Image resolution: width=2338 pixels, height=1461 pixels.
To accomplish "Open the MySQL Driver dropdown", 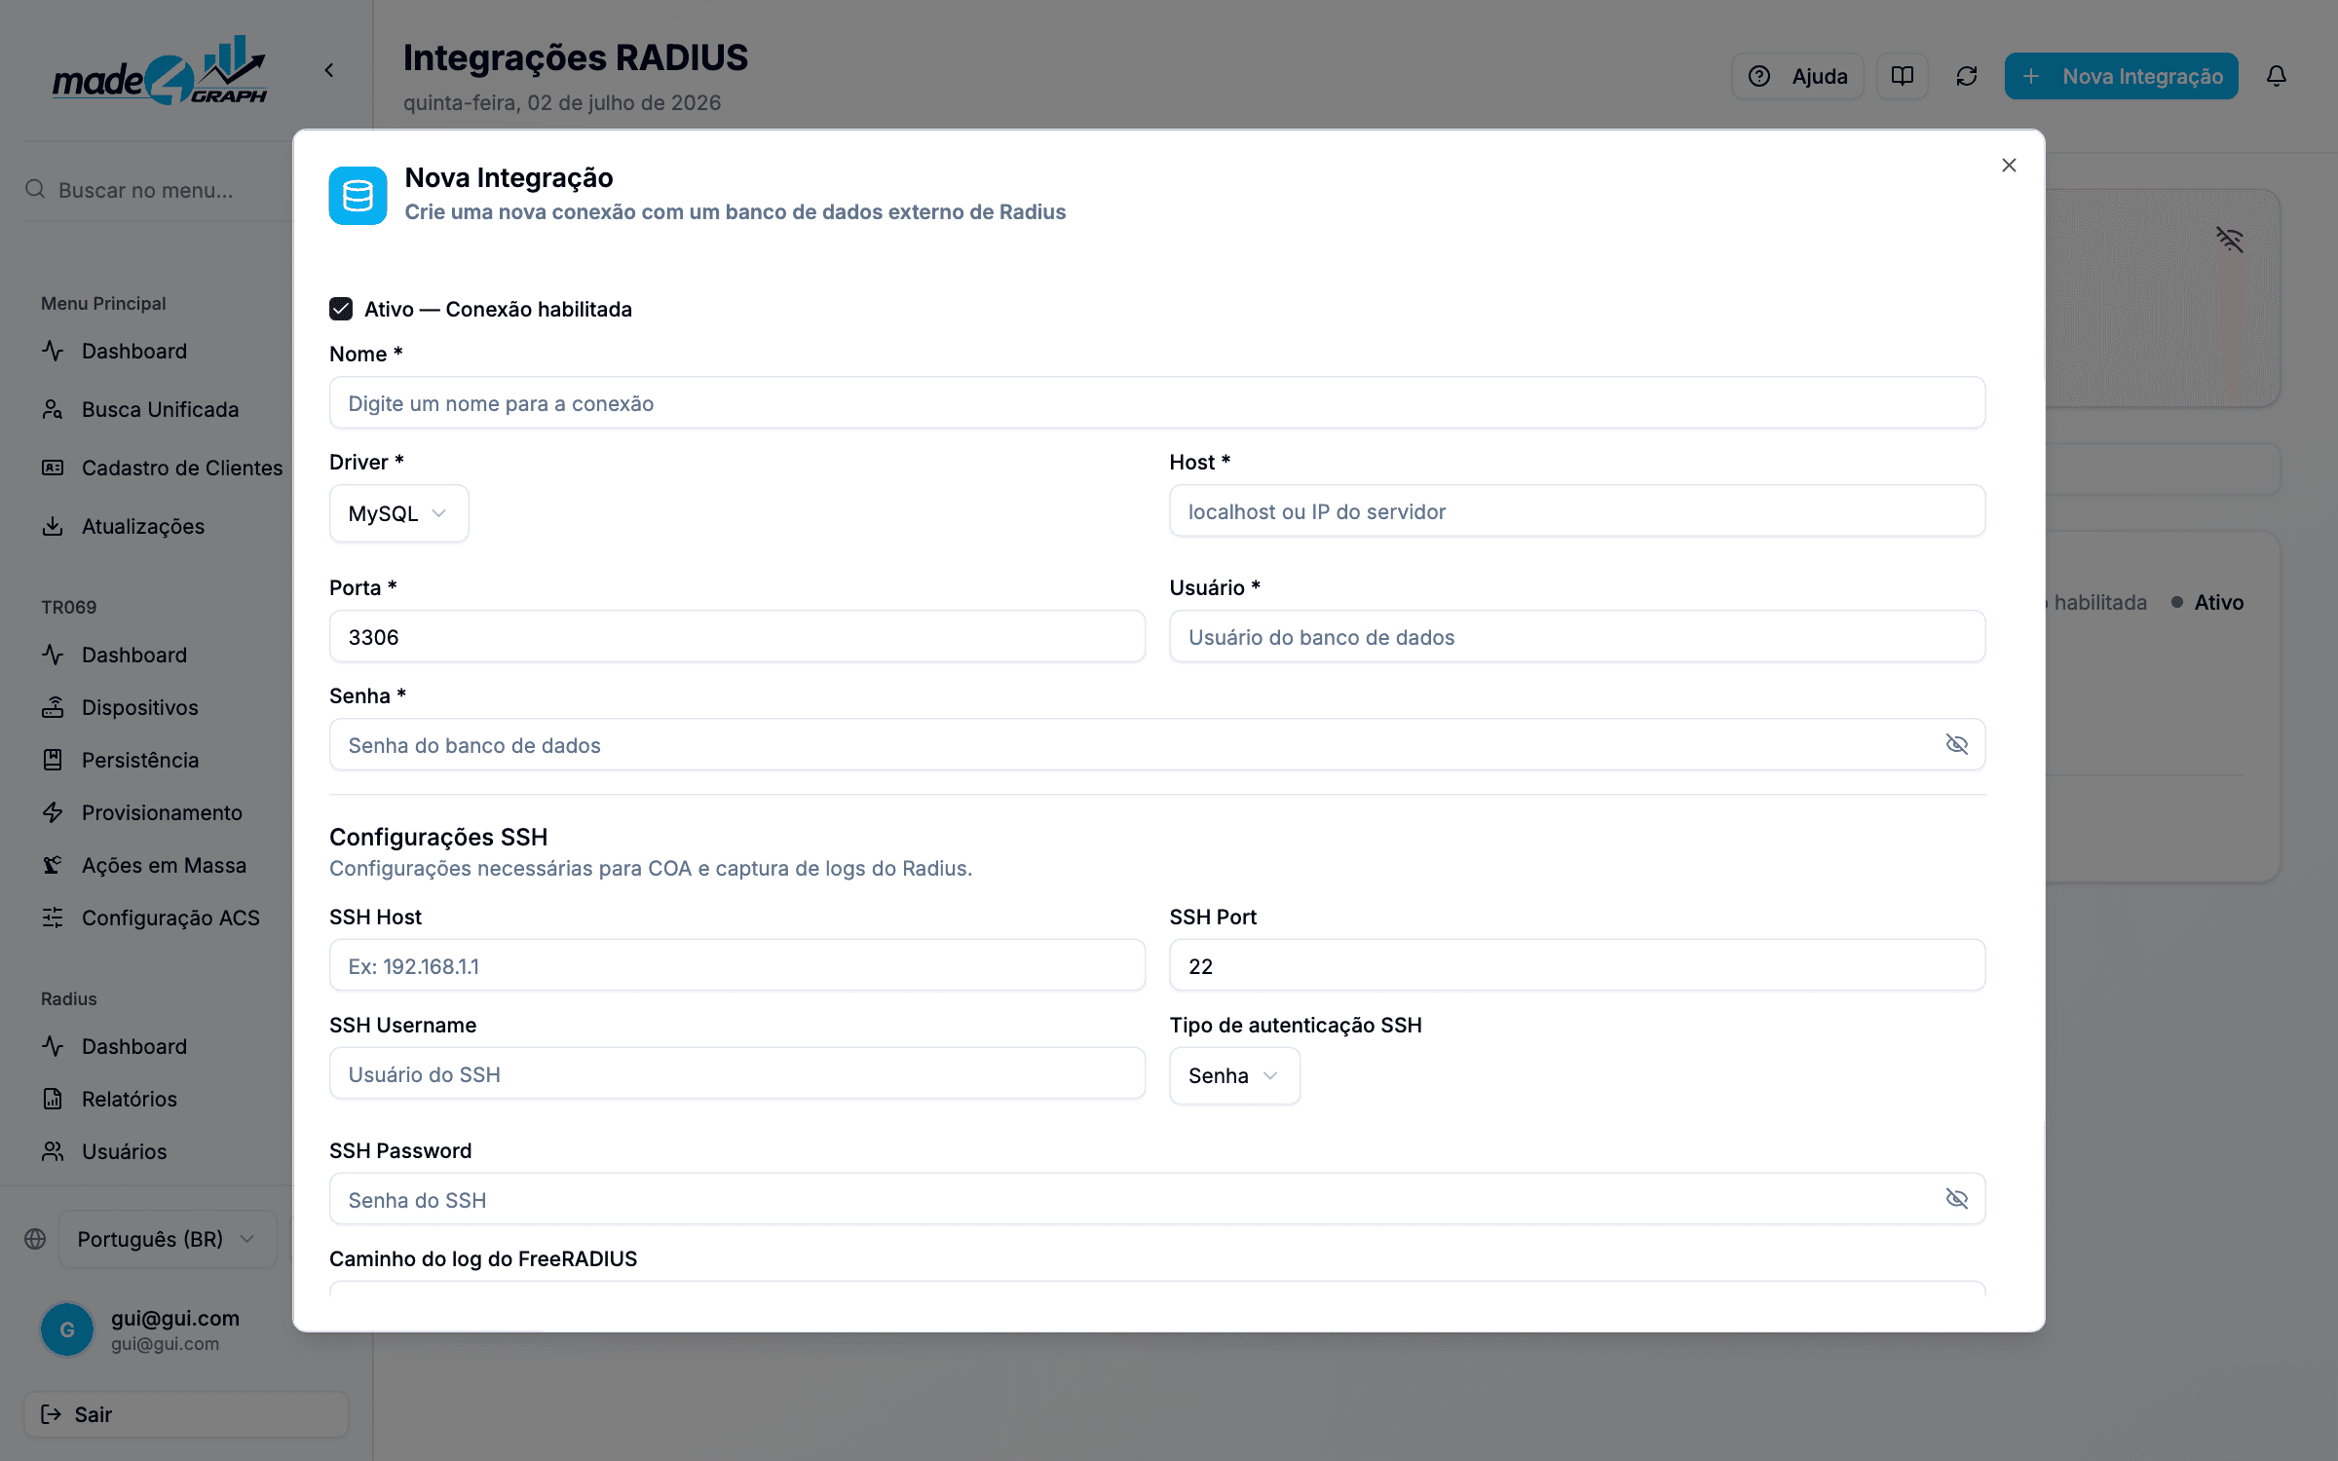I will [x=398, y=513].
